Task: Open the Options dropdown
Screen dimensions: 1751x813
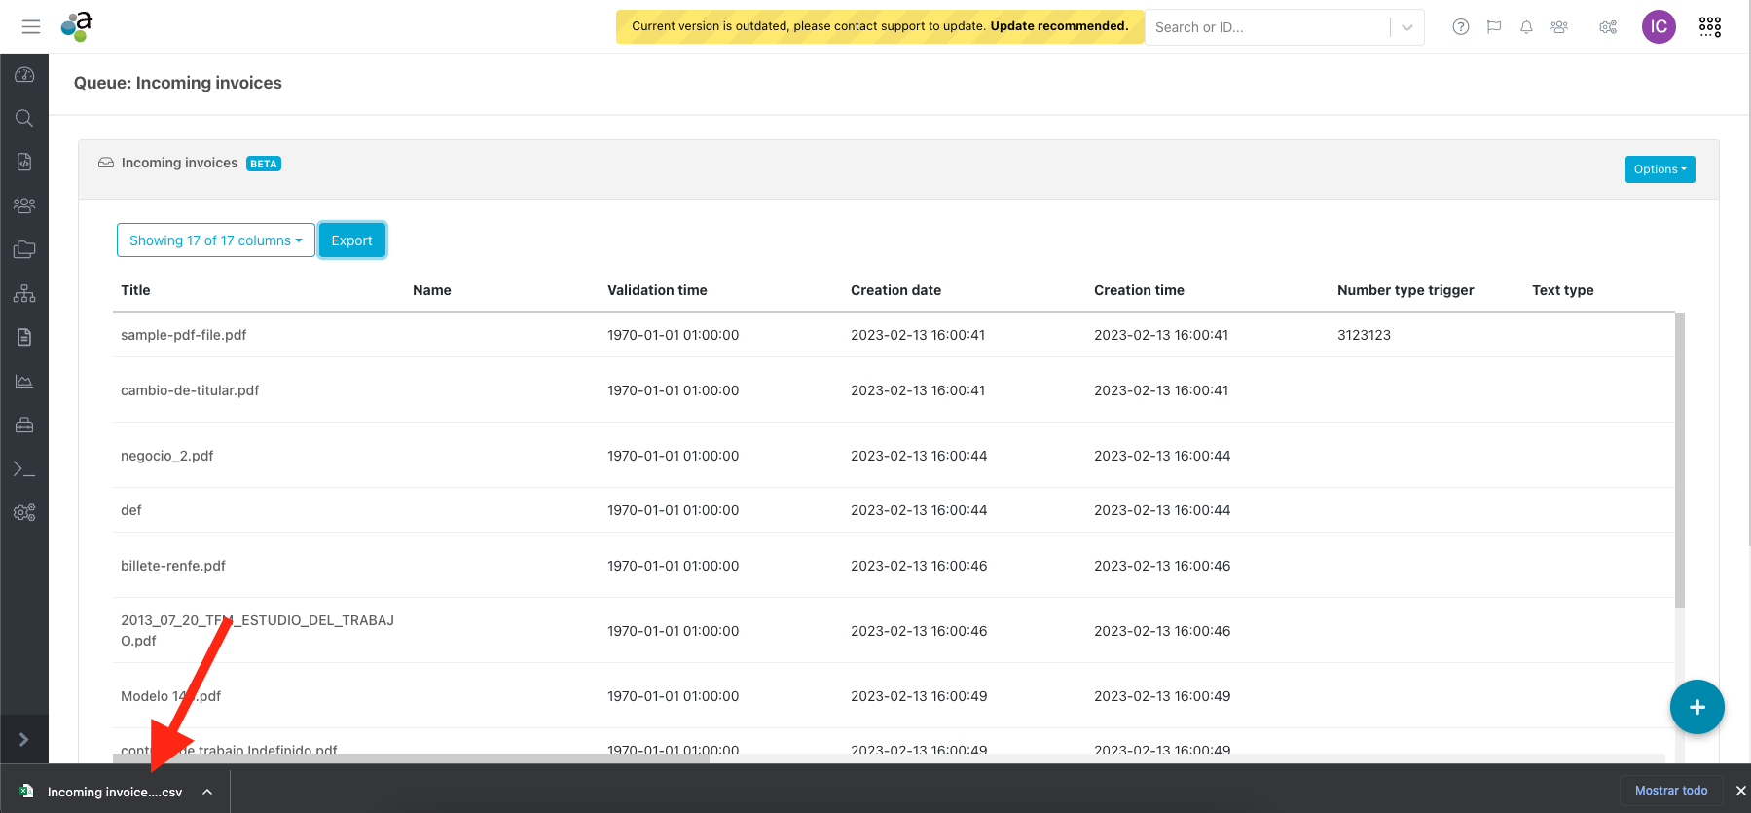Action: (x=1660, y=169)
